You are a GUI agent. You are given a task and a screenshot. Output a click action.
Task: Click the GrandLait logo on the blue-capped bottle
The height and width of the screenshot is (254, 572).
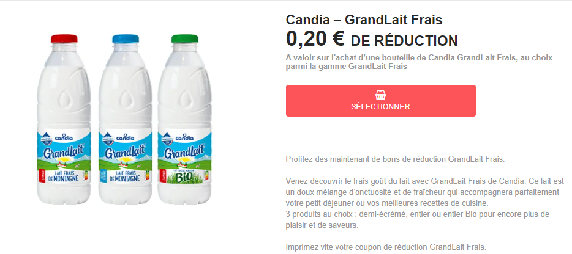click(x=125, y=152)
